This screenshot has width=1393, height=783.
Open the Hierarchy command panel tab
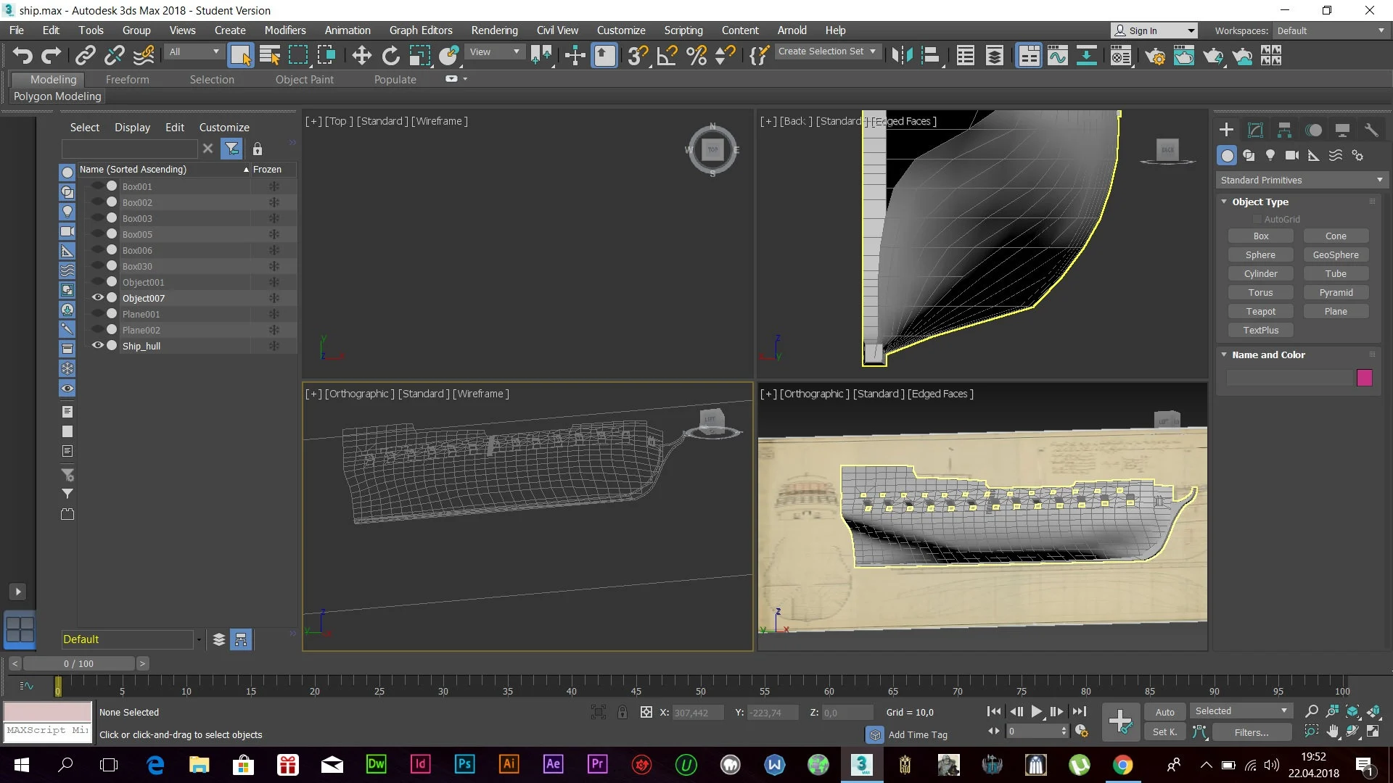click(1284, 130)
